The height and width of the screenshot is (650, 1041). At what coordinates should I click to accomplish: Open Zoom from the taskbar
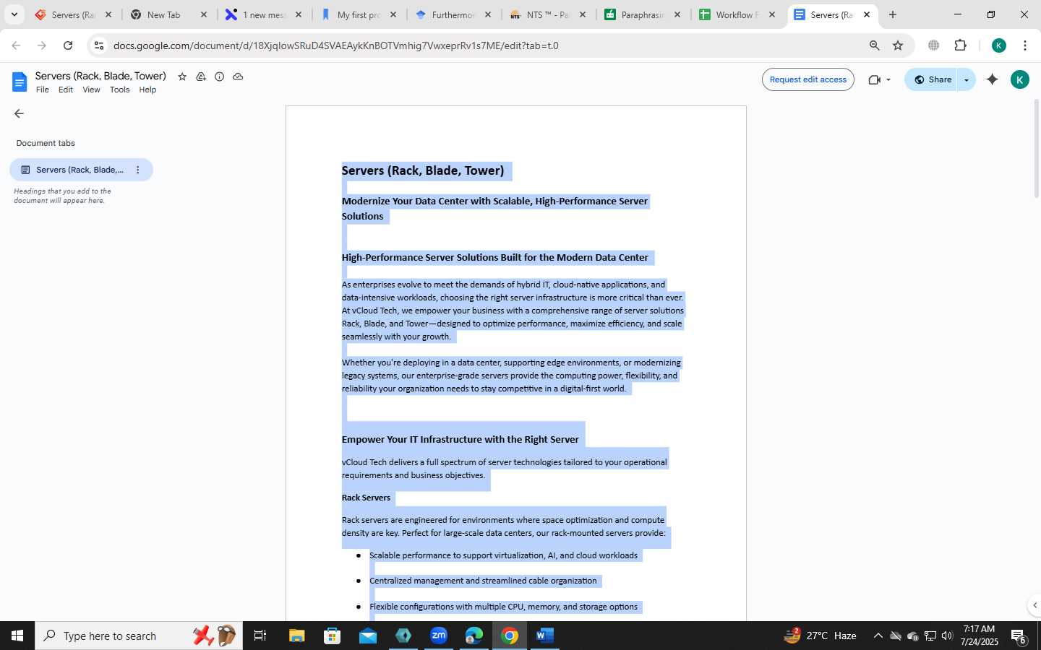click(439, 636)
